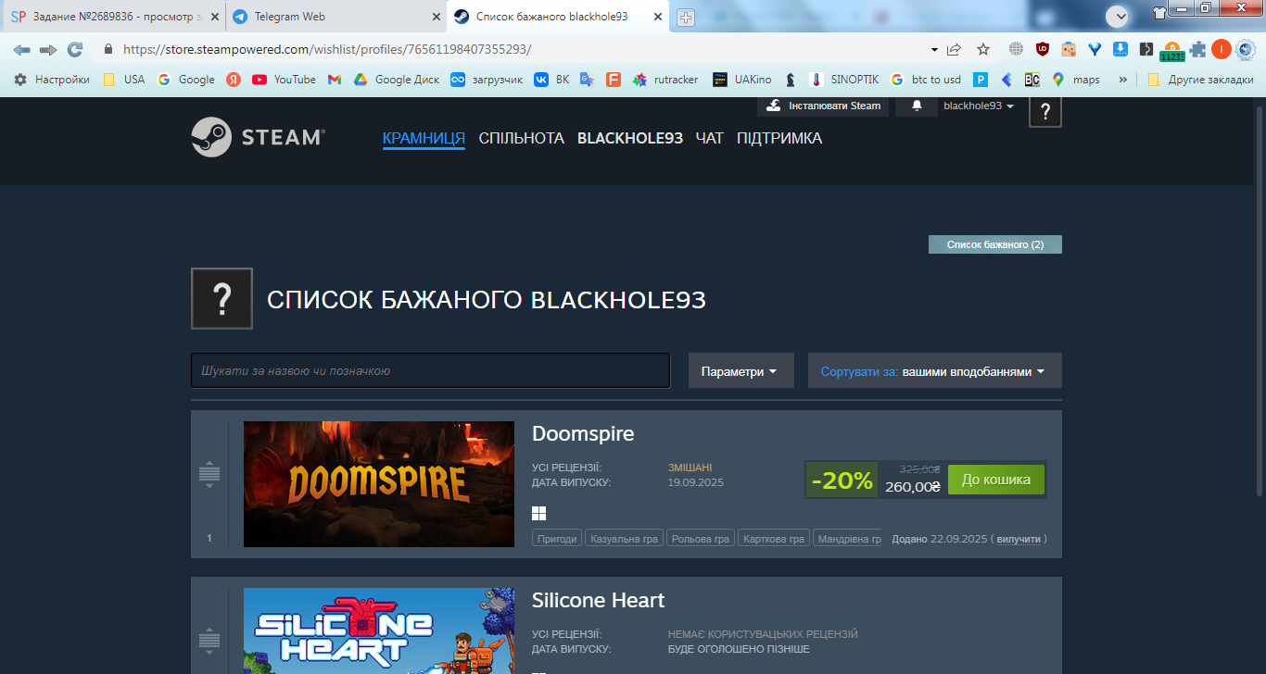This screenshot has width=1266, height=674.
Task: Reload the page with refresh icon
Action: tap(75, 49)
